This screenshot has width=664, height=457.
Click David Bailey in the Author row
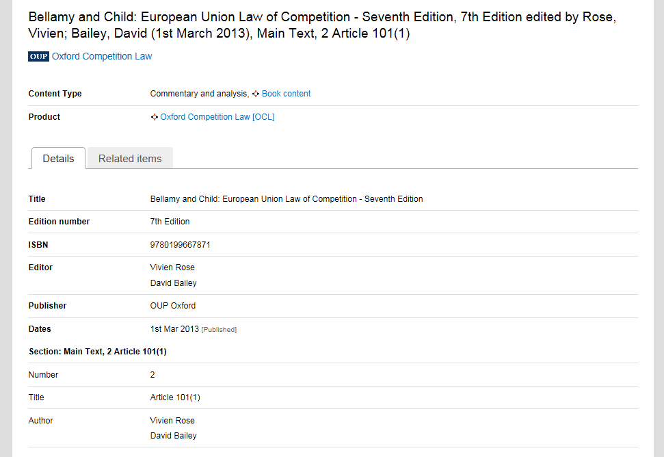(x=173, y=436)
